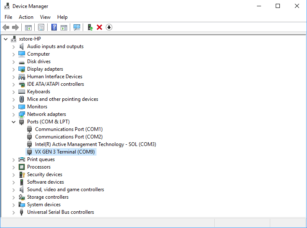Expand the Network adapters category

pyautogui.click(x=13, y=114)
